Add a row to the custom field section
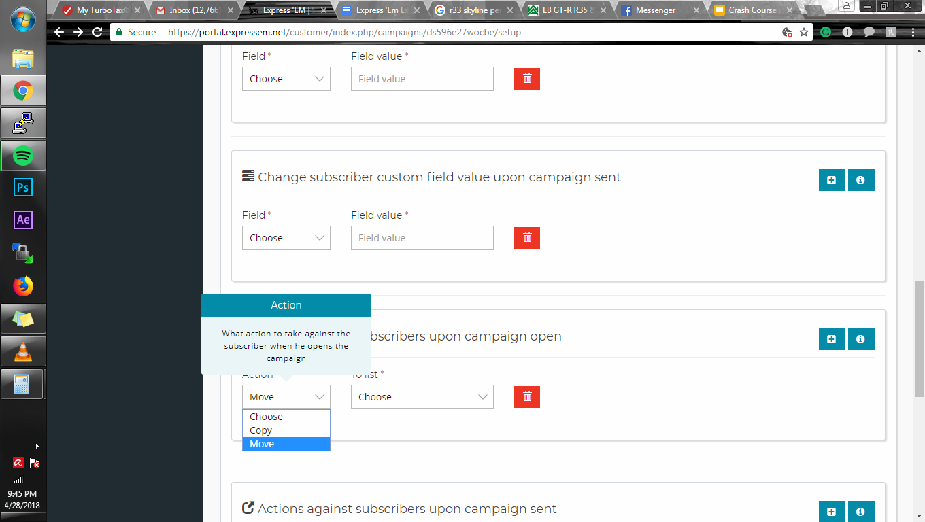 [832, 180]
